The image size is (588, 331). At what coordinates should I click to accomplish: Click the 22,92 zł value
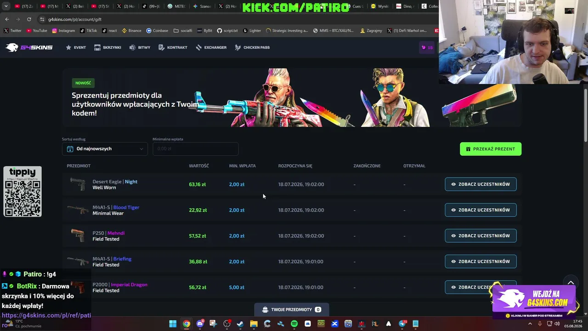click(198, 210)
